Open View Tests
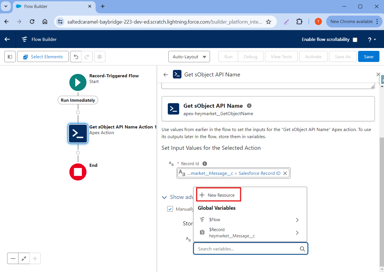 (281, 57)
